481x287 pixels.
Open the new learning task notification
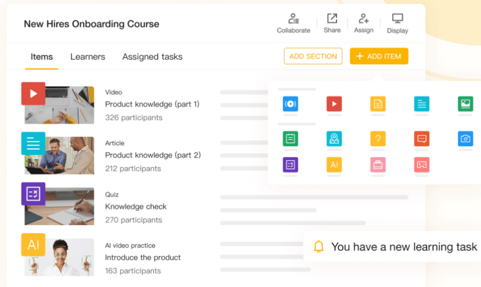coord(394,247)
